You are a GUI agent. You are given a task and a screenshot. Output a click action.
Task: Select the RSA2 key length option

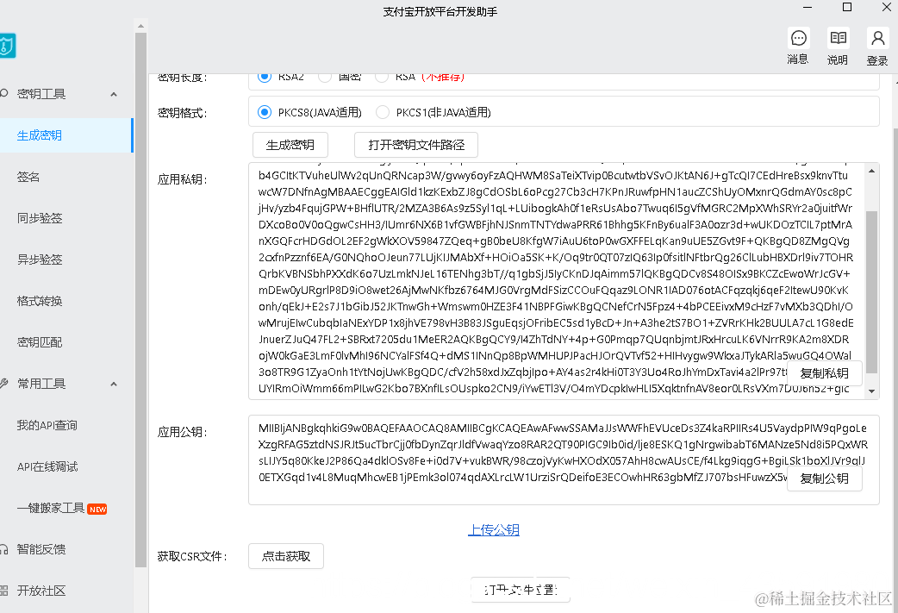[264, 77]
